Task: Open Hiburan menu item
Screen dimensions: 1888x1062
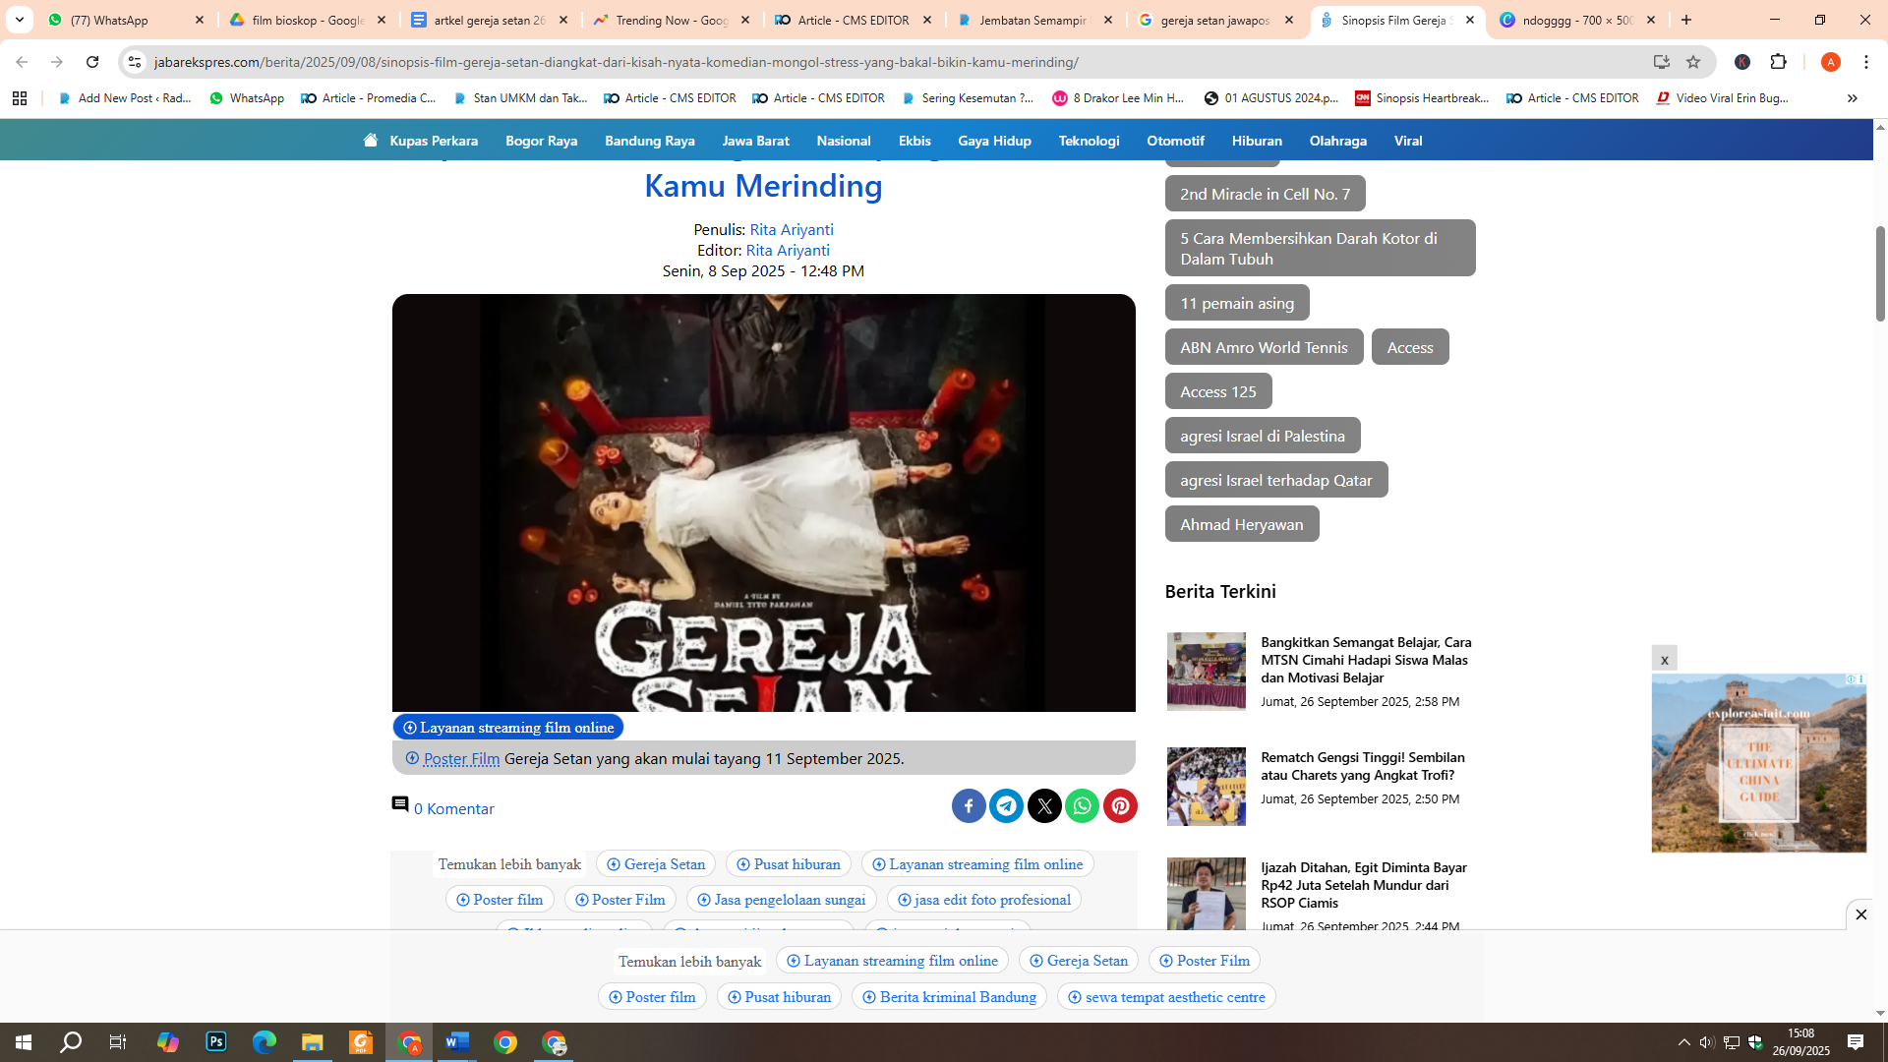Action: click(x=1257, y=141)
